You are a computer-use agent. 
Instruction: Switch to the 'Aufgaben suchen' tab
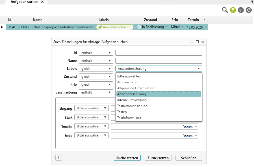tap(24, 2)
